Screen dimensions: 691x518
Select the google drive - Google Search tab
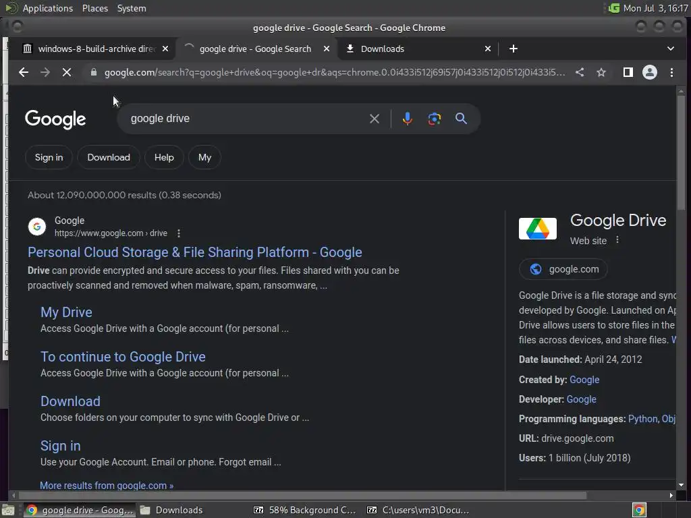pyautogui.click(x=256, y=49)
